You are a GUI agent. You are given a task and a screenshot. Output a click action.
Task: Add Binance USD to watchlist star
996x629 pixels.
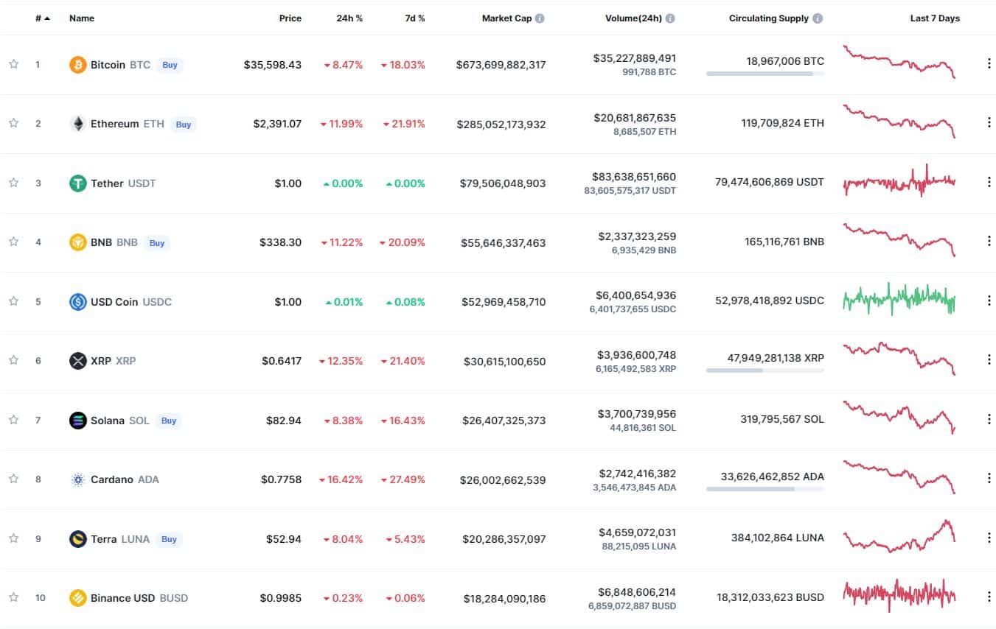(13, 597)
